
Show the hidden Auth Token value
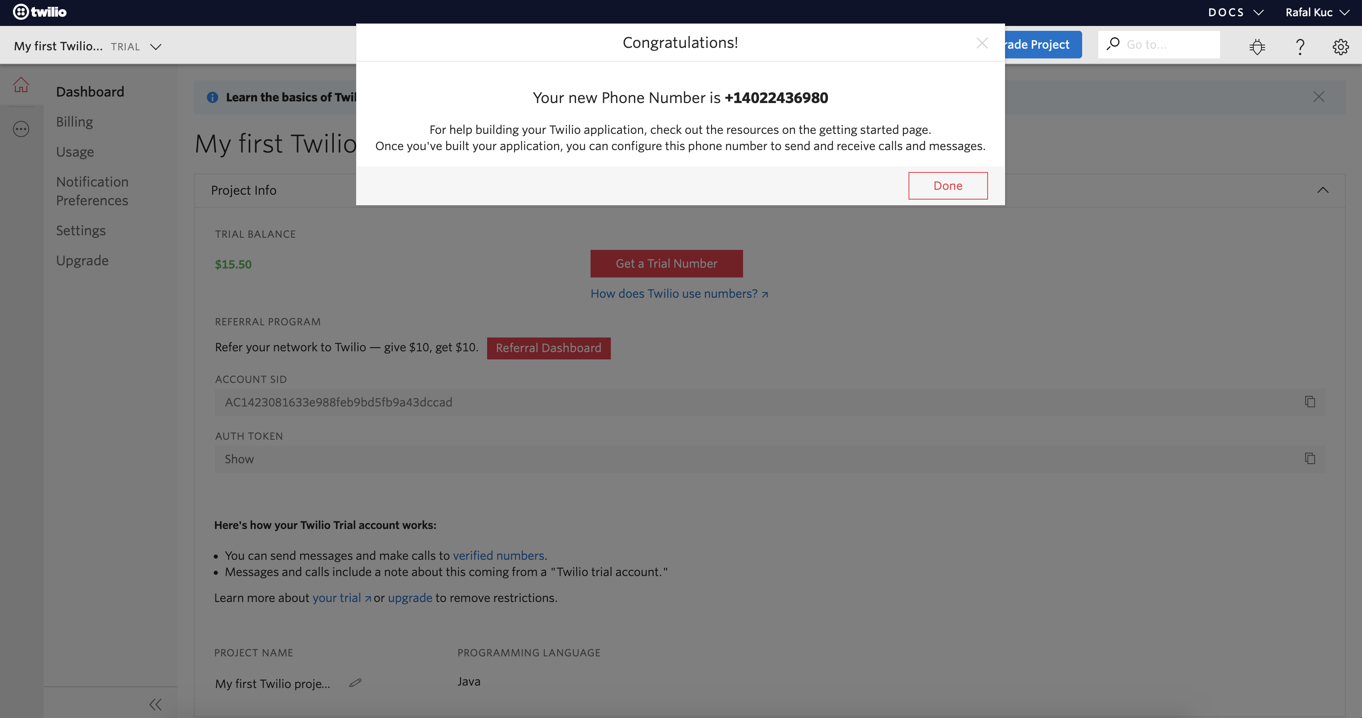(x=240, y=458)
